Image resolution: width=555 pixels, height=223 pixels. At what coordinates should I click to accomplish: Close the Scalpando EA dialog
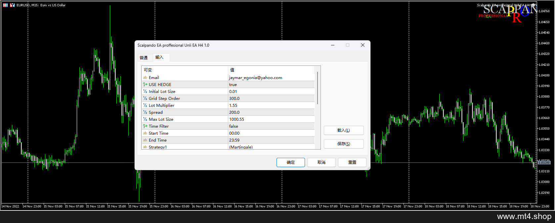pos(363,45)
